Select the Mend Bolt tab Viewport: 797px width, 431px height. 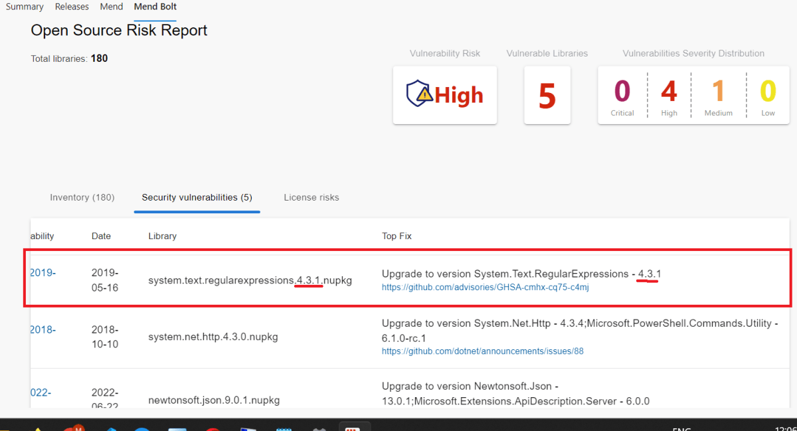coord(155,7)
